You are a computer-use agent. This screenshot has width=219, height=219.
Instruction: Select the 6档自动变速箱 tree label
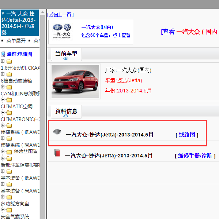16,81
